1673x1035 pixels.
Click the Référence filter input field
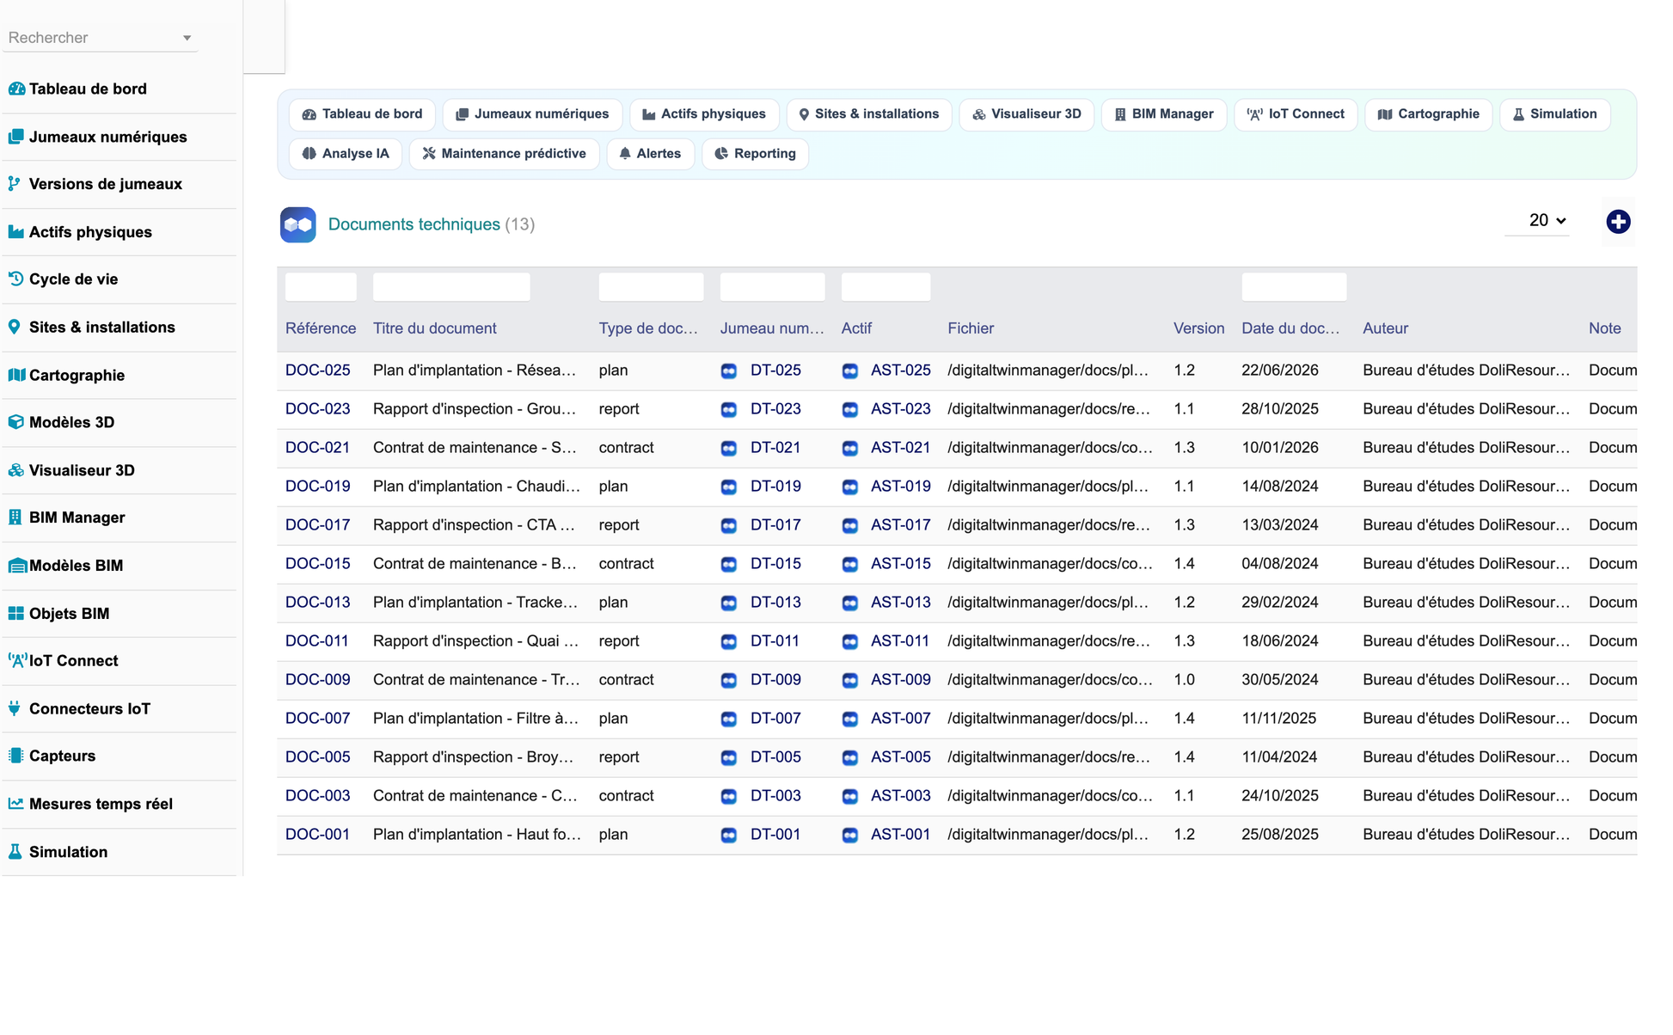coord(321,287)
